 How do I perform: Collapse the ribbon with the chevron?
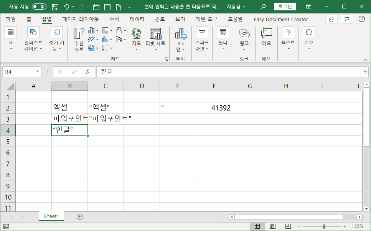365,59
